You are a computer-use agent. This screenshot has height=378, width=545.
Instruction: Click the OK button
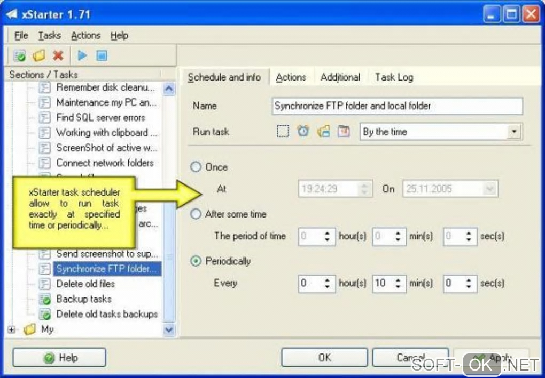[x=324, y=358]
